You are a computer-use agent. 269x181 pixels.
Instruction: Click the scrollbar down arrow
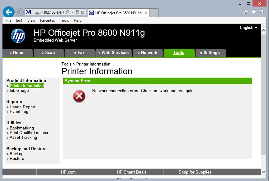[x=264, y=172]
